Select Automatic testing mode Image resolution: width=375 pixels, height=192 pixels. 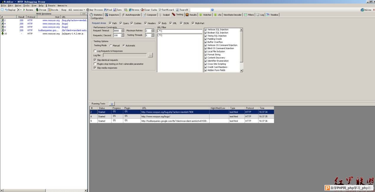pyautogui.click(x=124, y=46)
